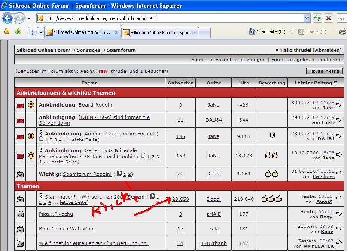The height and width of the screenshot is (251, 347).
Task: Open the Favorites Center star
Action: (6, 31)
